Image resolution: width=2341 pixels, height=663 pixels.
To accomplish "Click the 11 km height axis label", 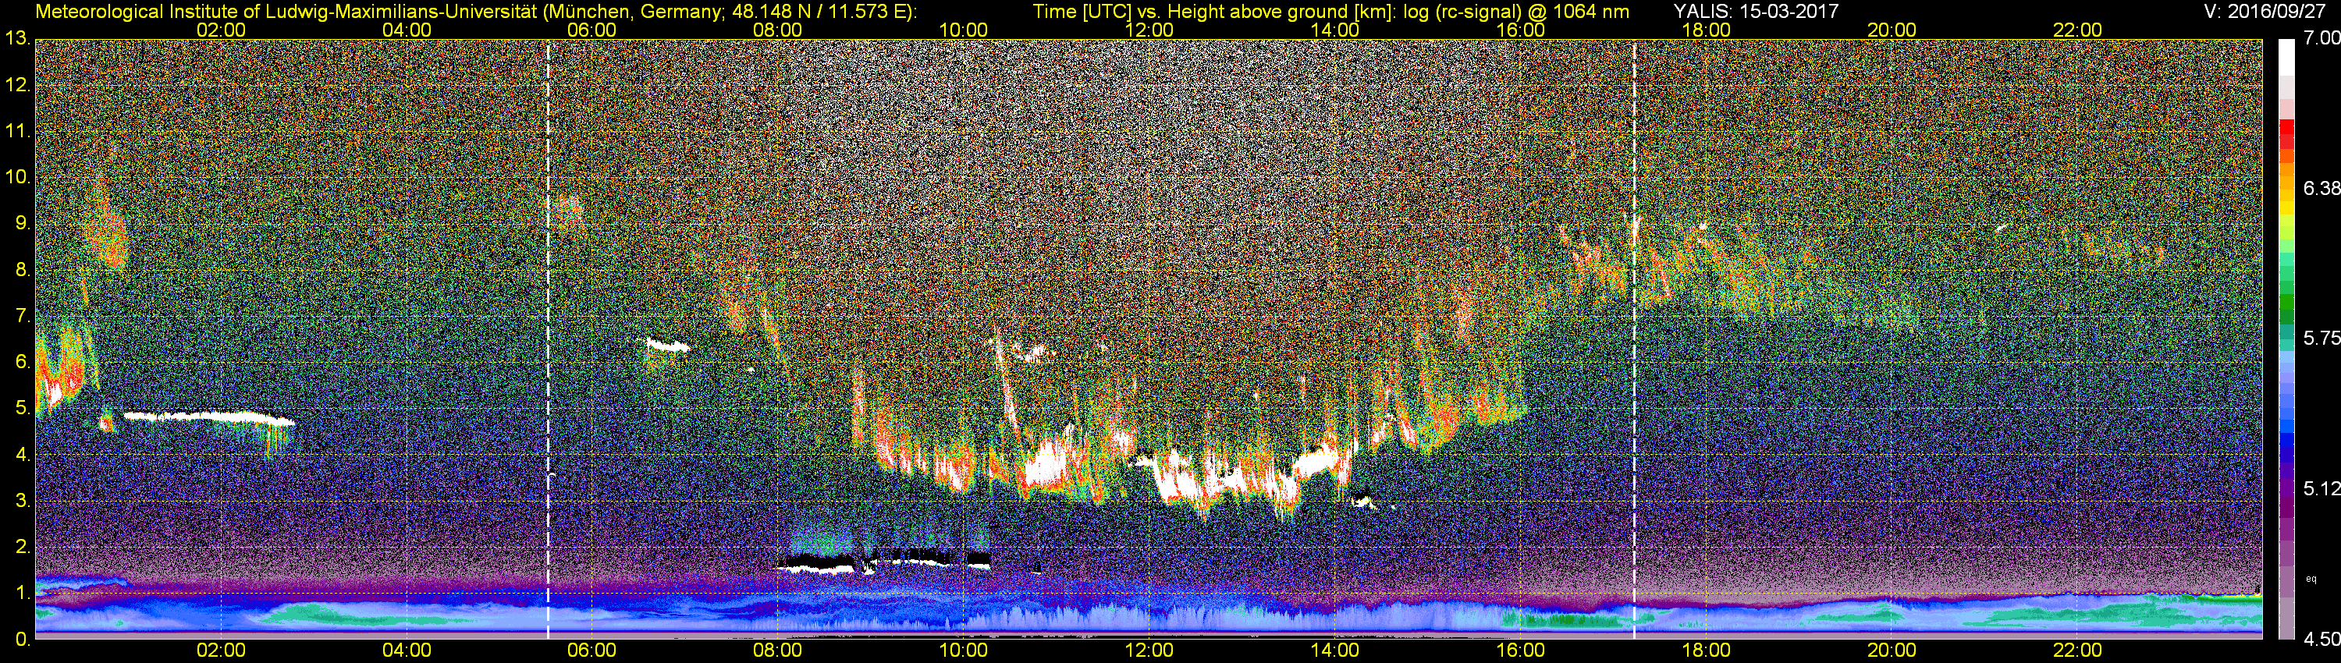I will 16,132.
